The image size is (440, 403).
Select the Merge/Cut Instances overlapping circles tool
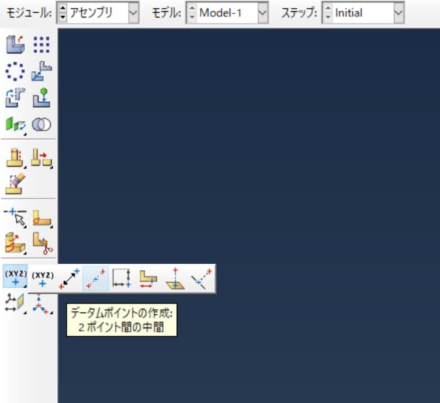[x=42, y=125]
